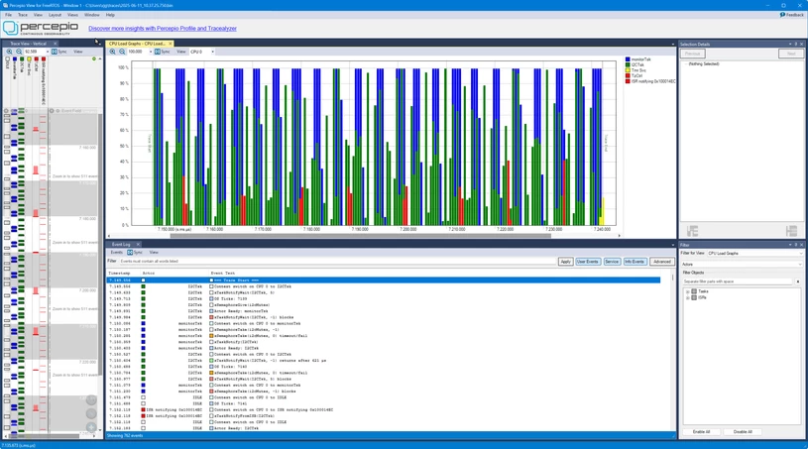808x449 pixels.
Task: Toggle the Tasks checkbox in the Filter tree
Action: click(694, 291)
